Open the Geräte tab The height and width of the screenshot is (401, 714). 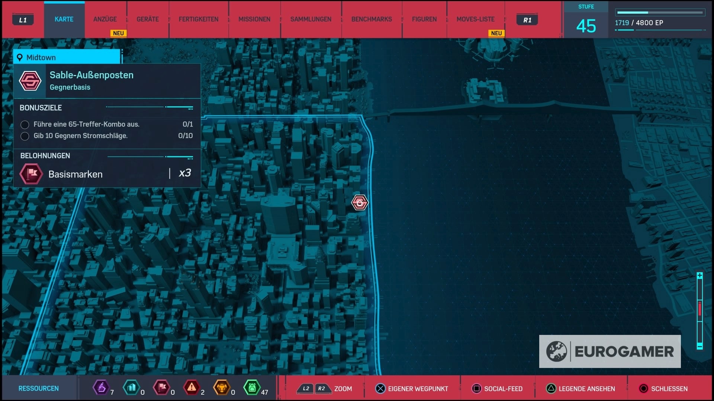148,19
